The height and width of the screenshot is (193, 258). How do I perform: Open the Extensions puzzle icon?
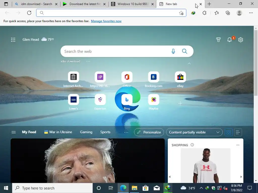point(204,13)
